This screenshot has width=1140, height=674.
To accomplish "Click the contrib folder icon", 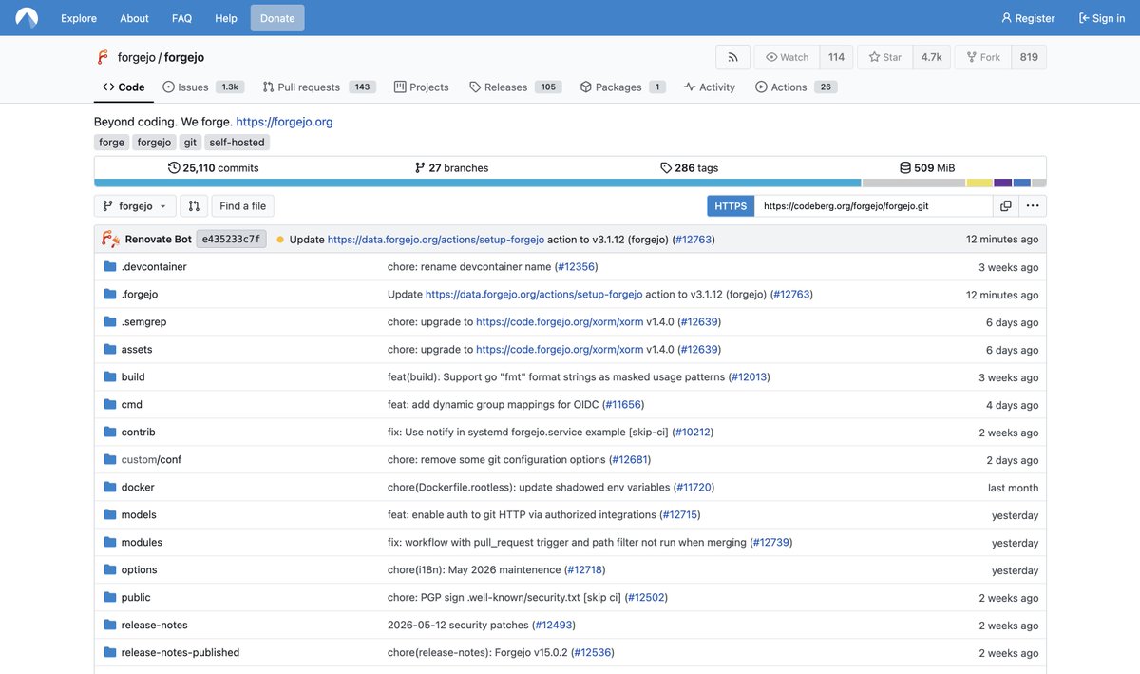I will click(110, 433).
